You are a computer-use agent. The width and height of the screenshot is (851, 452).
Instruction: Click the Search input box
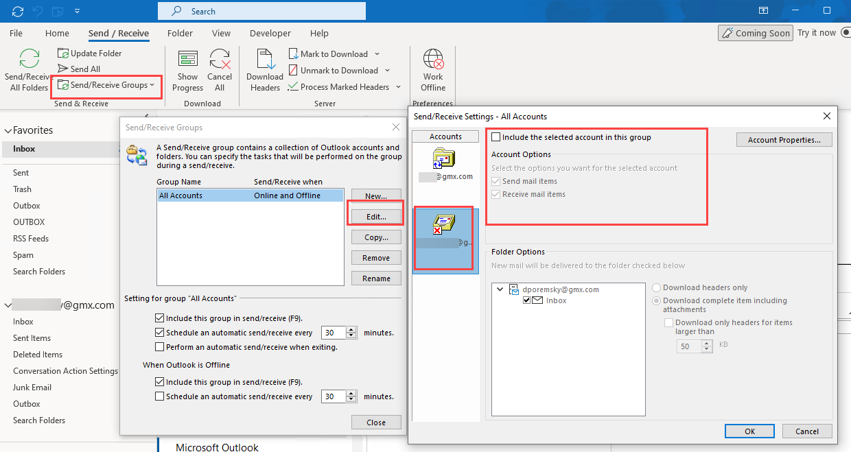[x=261, y=11]
